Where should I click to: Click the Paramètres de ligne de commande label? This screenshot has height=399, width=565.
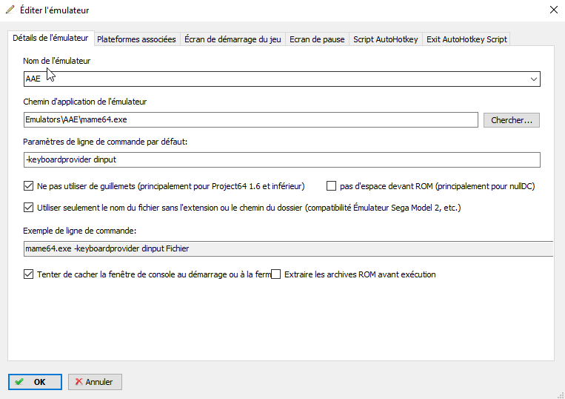tap(105, 142)
